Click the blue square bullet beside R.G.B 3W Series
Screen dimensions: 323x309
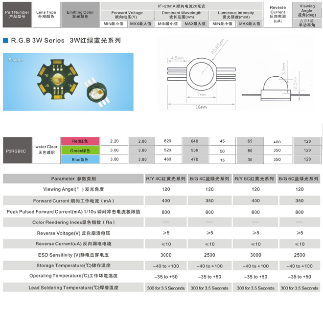tap(5, 41)
